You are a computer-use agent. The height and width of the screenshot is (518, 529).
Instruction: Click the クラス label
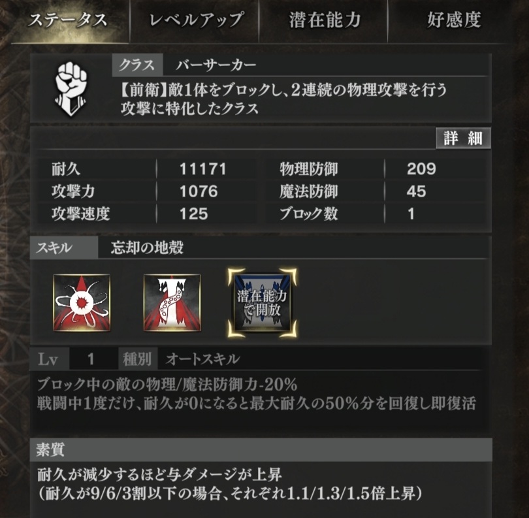137,65
